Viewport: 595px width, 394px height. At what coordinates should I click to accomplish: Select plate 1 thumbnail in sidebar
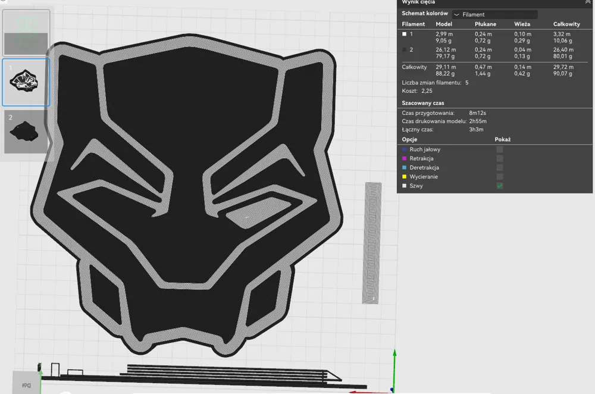pos(26,82)
